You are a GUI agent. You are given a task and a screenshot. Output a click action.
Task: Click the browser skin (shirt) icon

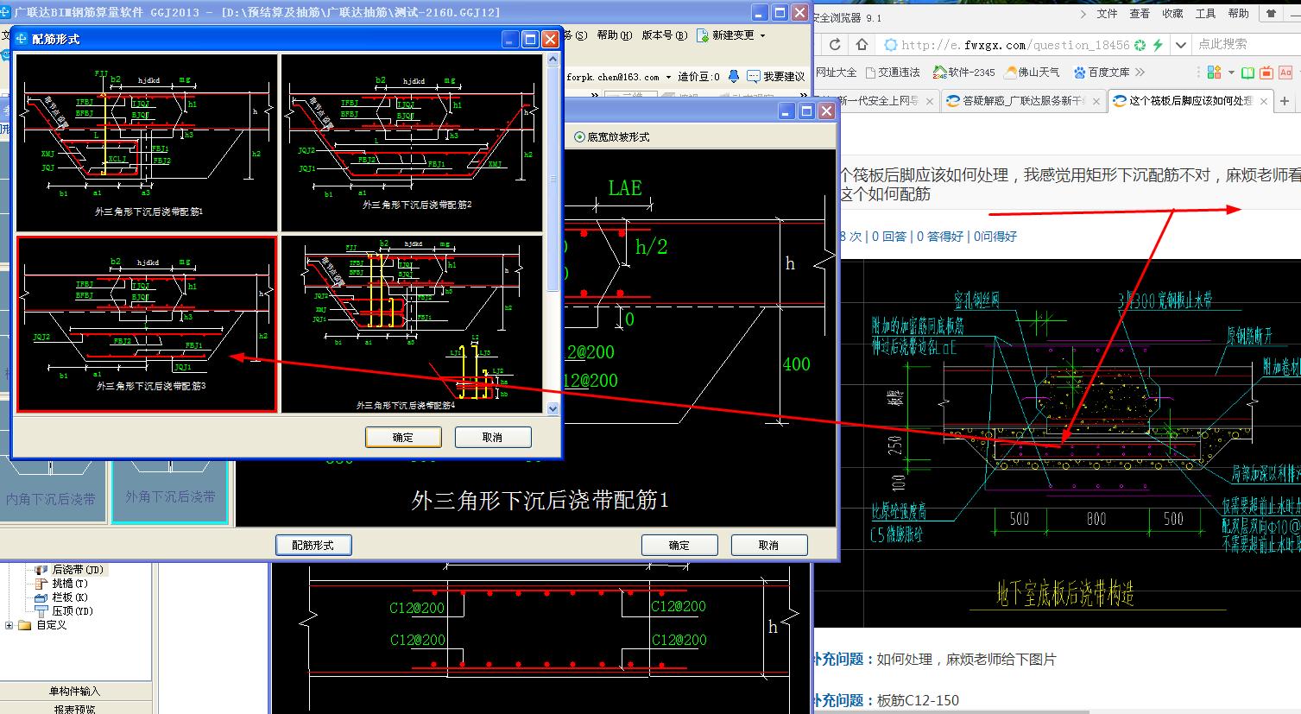point(1272,14)
